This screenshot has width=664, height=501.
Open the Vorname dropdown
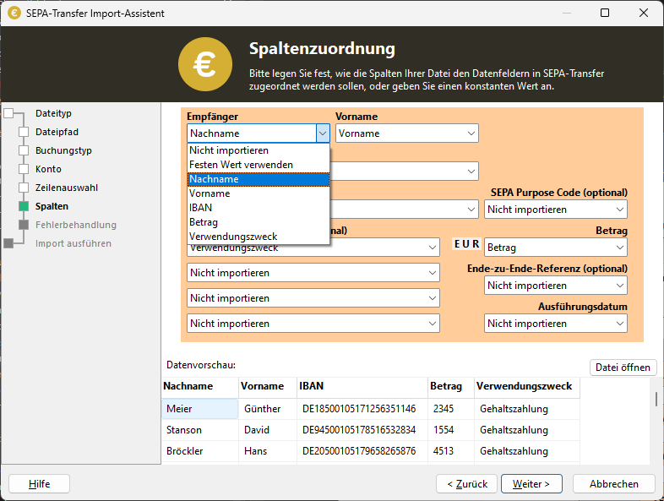coord(406,133)
